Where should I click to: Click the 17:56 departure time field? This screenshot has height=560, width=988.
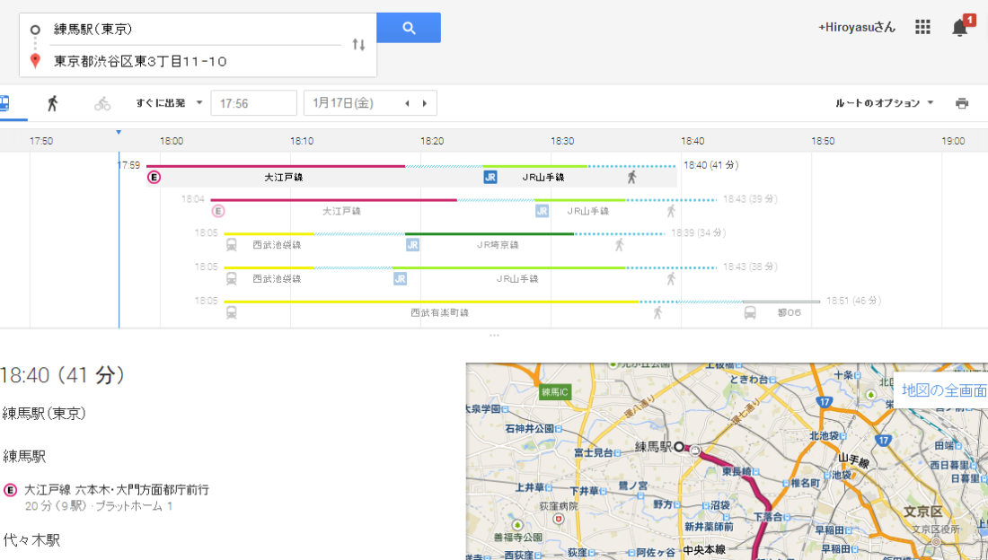pos(253,103)
